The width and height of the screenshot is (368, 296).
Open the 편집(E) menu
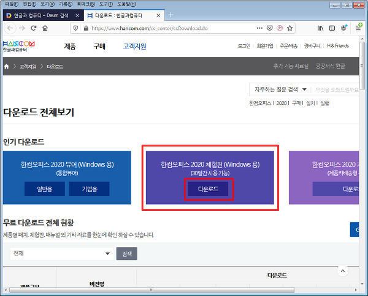[29, 4]
